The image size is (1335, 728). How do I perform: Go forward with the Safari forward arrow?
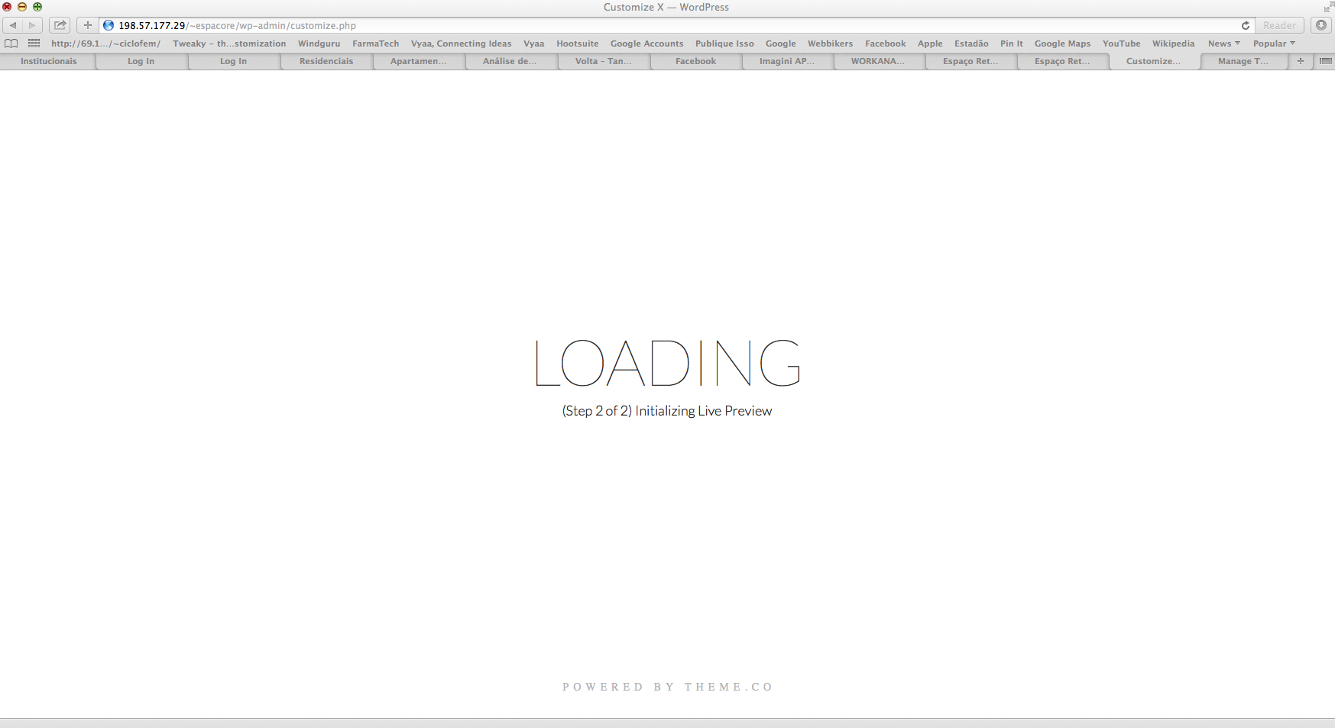click(32, 25)
